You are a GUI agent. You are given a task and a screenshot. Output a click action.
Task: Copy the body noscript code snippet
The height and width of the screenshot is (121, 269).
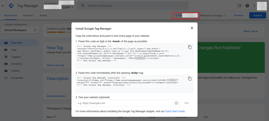click(190, 79)
